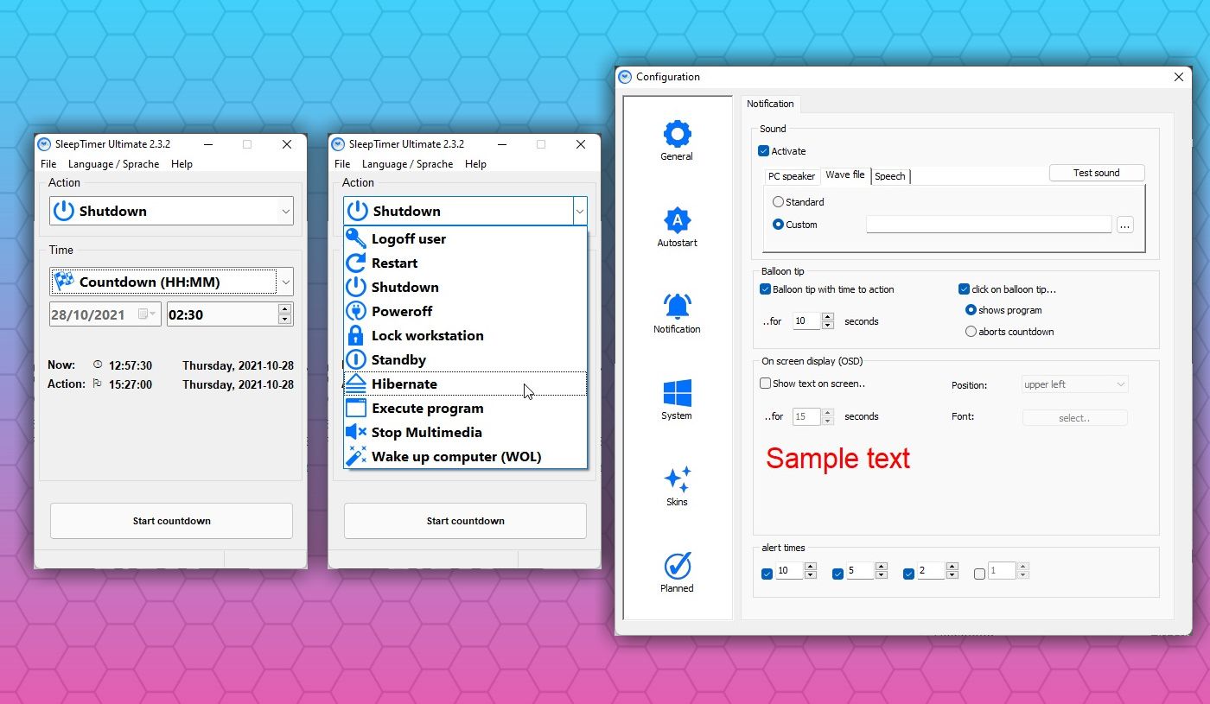Select the aborts countdown radio option
Viewport: 1210px width, 704px height.
[971, 332]
